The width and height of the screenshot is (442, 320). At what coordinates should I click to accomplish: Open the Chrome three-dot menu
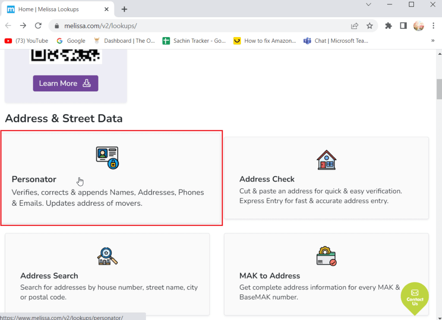[433, 26]
